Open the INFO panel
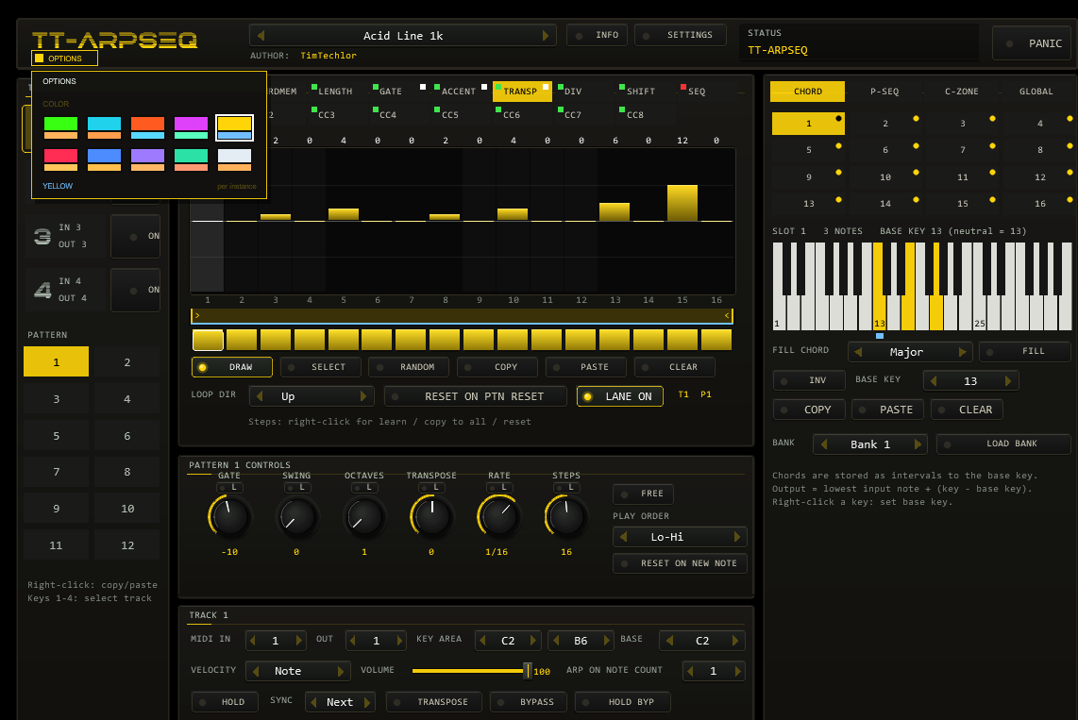The height and width of the screenshot is (720, 1078). click(x=597, y=35)
